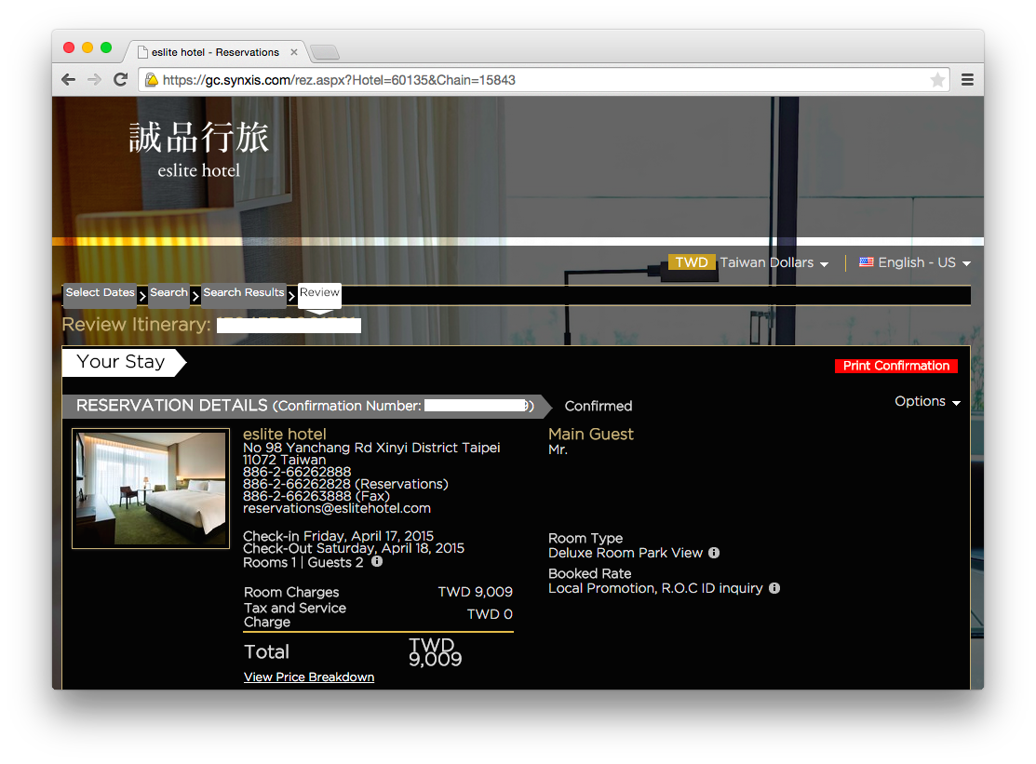
Task: Click info icon beside Deluxe Room Park View
Action: tap(714, 553)
